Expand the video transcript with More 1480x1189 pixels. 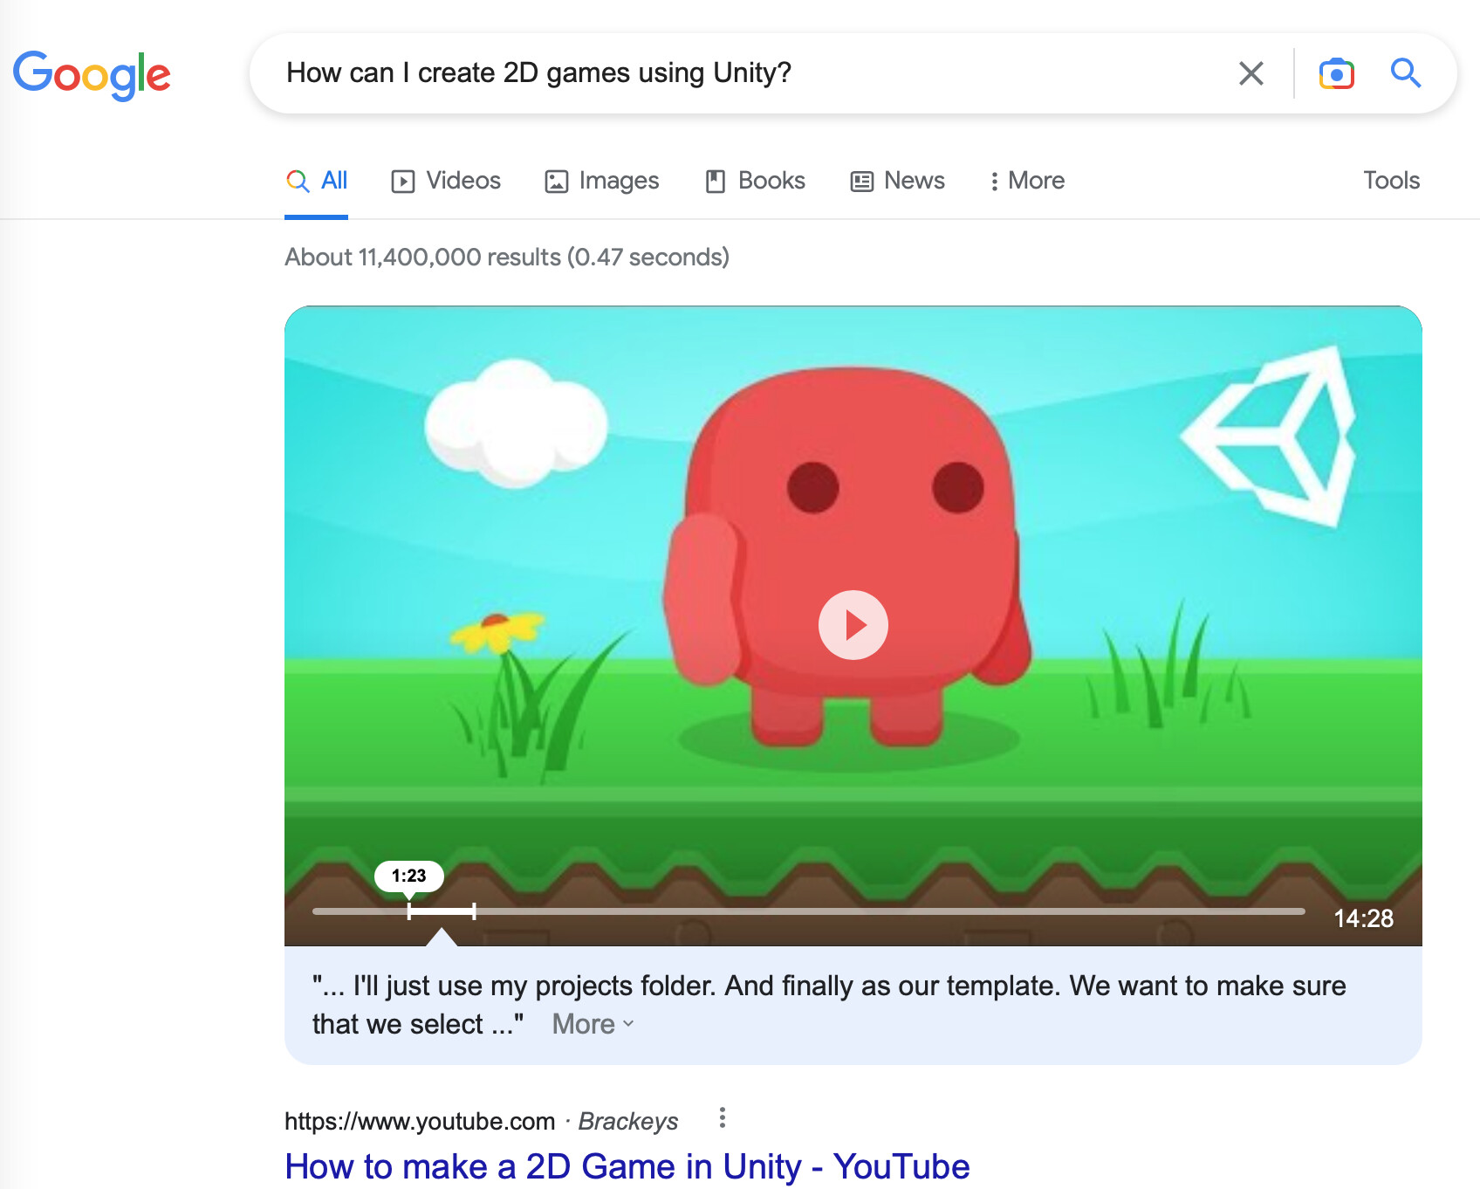(x=590, y=1023)
